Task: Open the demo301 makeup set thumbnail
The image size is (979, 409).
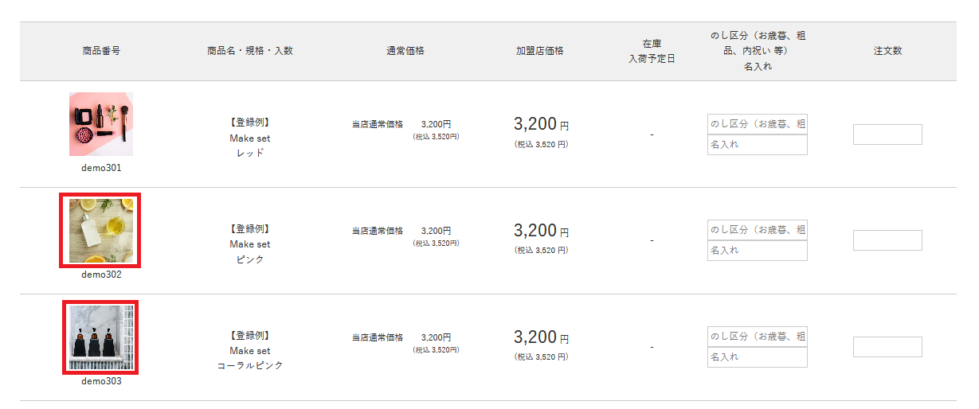Action: pos(101,124)
